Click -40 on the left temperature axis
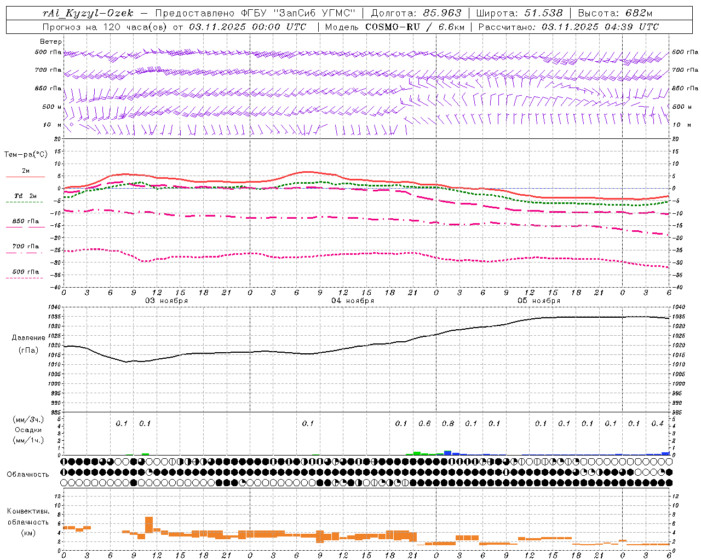This screenshot has width=701, height=560. pos(55,287)
